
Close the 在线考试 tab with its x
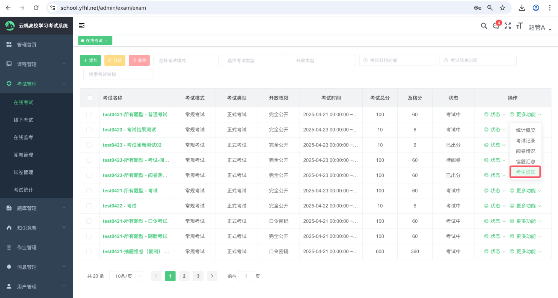pos(106,41)
